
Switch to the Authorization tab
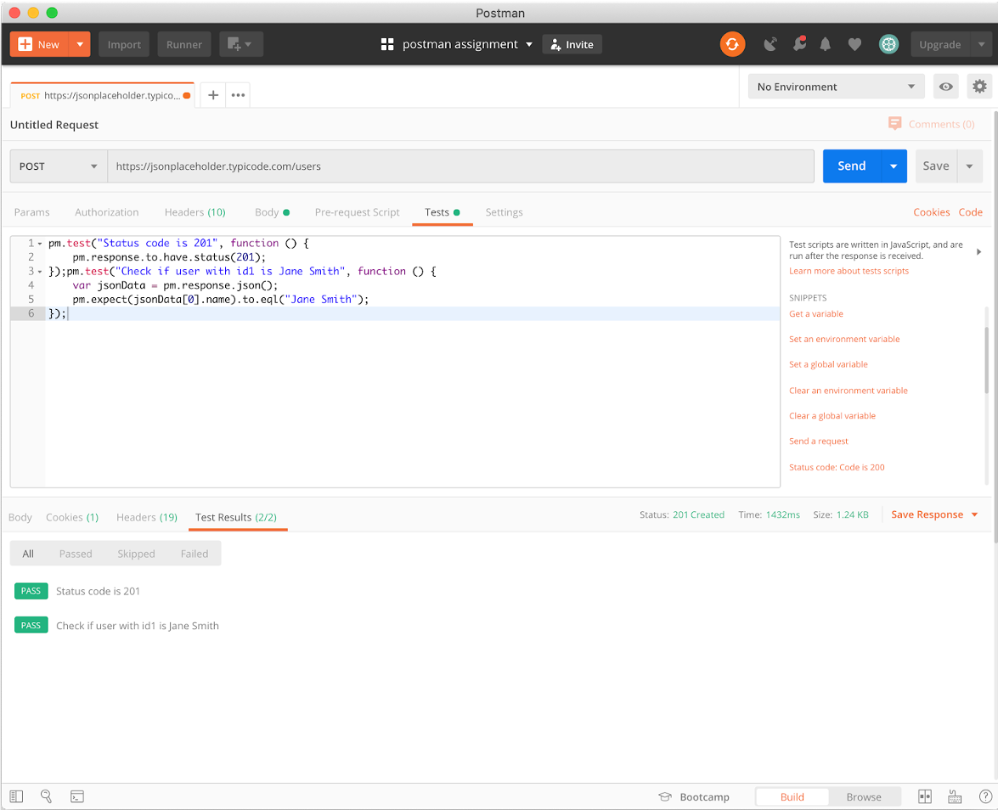tap(106, 212)
